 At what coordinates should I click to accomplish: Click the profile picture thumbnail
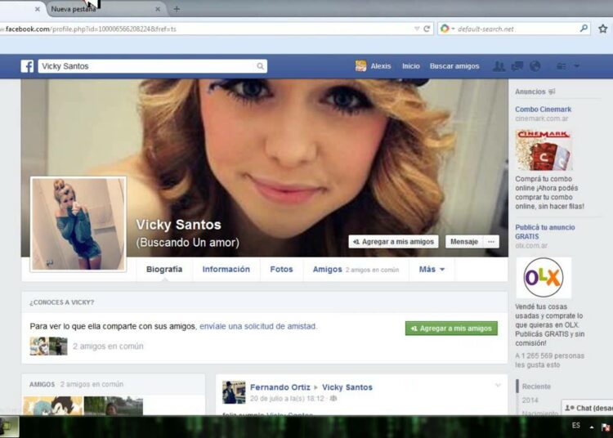78,223
